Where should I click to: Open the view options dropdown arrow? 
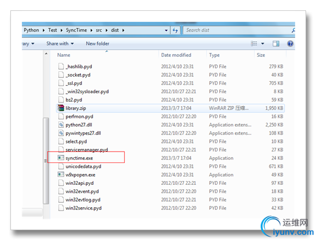pyautogui.click(x=262, y=44)
